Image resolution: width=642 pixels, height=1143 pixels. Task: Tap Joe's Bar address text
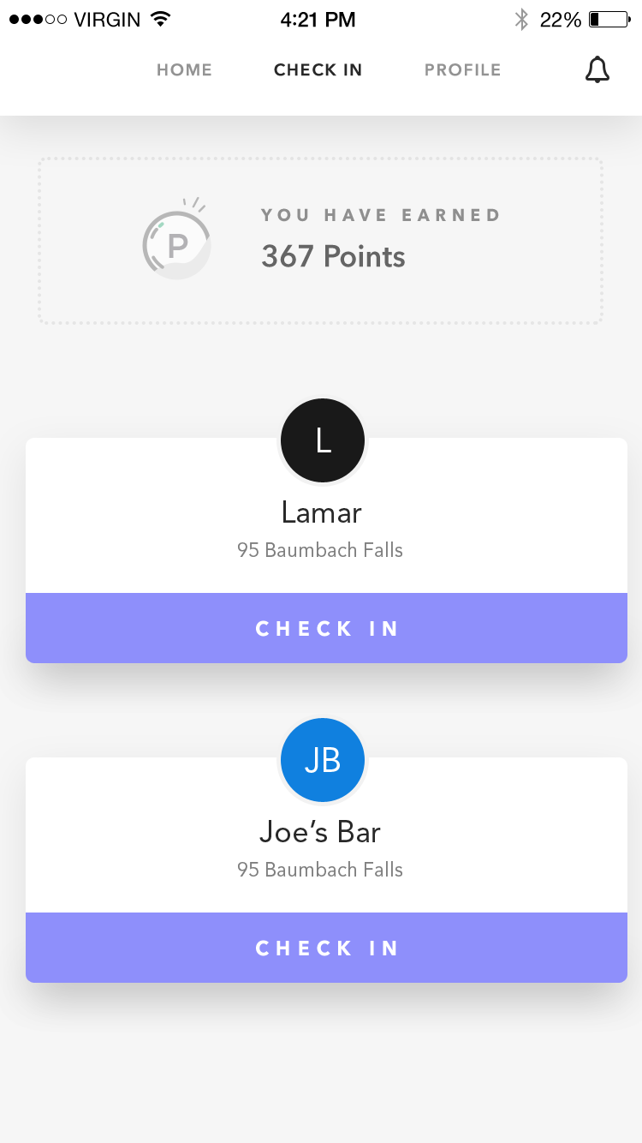(x=320, y=870)
